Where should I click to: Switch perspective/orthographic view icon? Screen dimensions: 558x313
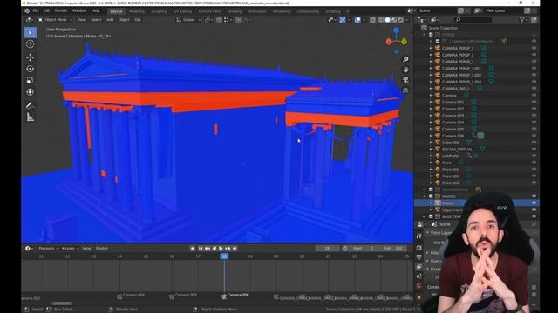click(405, 90)
